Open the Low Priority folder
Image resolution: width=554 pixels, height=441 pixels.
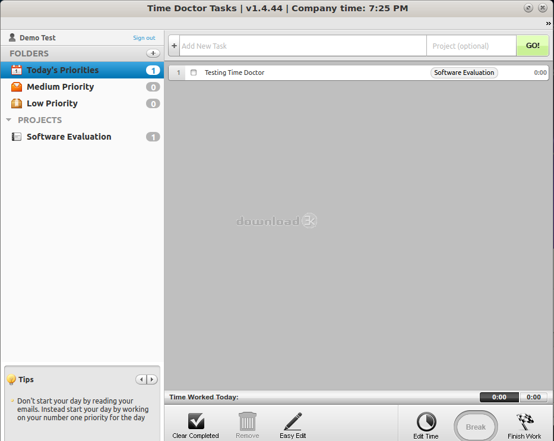(x=52, y=103)
